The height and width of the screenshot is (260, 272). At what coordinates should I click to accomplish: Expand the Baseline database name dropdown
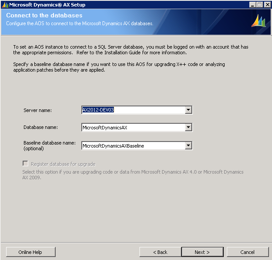189,145
